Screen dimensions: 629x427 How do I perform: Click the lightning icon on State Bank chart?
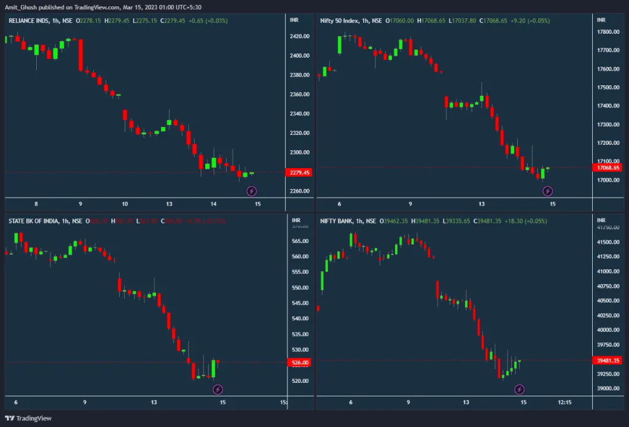(x=217, y=390)
